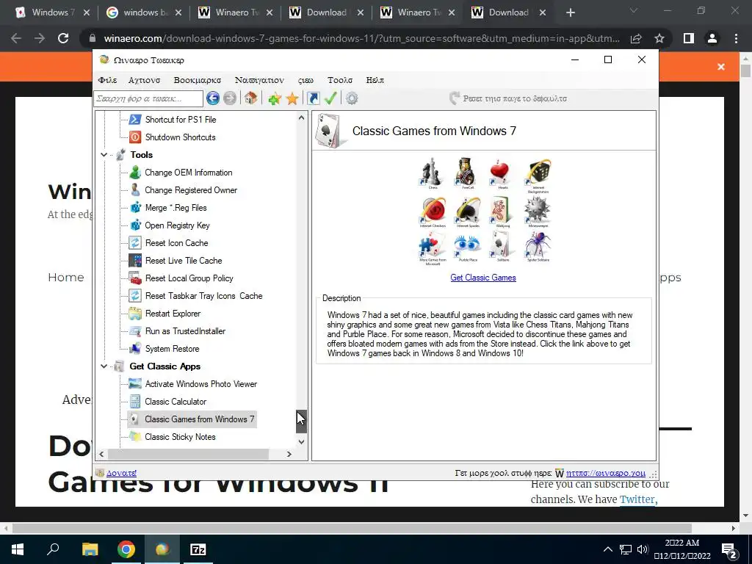Click the Change OEM Information user icon
Image resolution: width=752 pixels, height=564 pixels.
[x=135, y=172]
